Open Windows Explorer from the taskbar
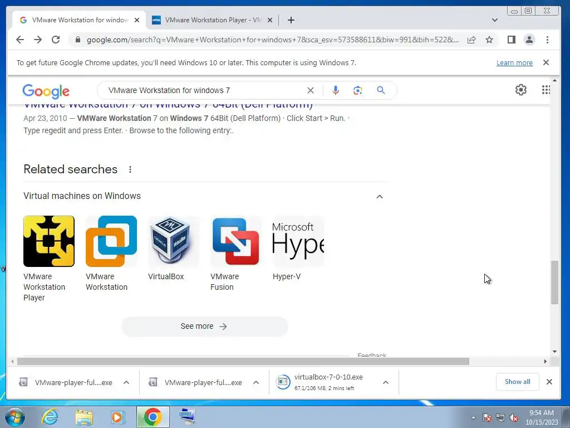 (84, 417)
